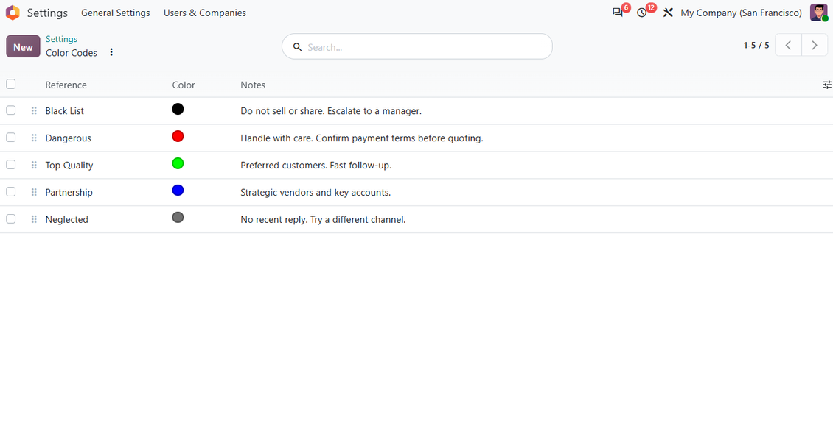The height and width of the screenshot is (437, 833).
Task: Open the Odoo home menu logo
Action: coord(13,13)
